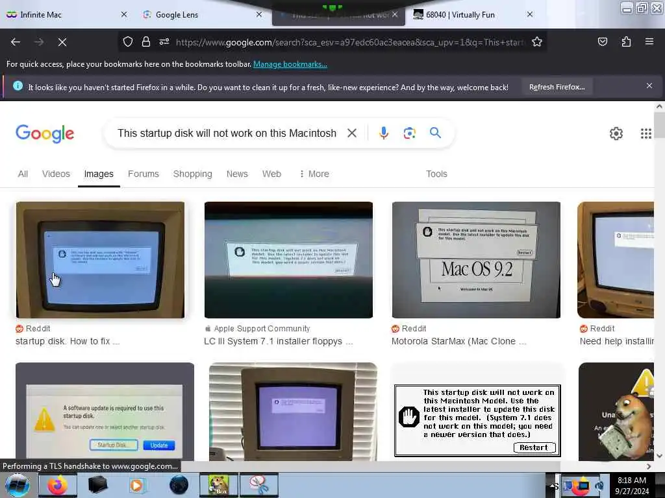Click Apple Support Community source label
The width and height of the screenshot is (665, 498).
[262, 329]
